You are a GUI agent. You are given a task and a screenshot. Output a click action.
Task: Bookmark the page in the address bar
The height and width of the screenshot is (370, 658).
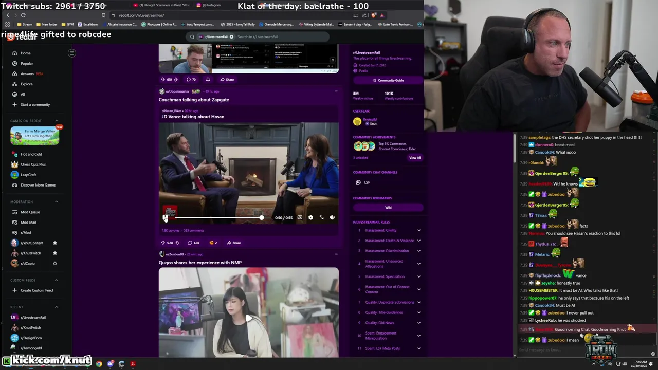click(103, 15)
